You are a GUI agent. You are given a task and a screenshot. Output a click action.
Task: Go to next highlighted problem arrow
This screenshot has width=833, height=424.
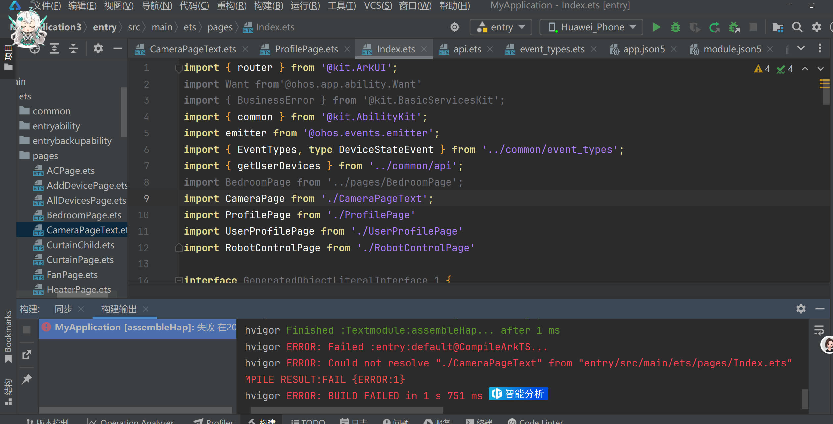[821, 69]
